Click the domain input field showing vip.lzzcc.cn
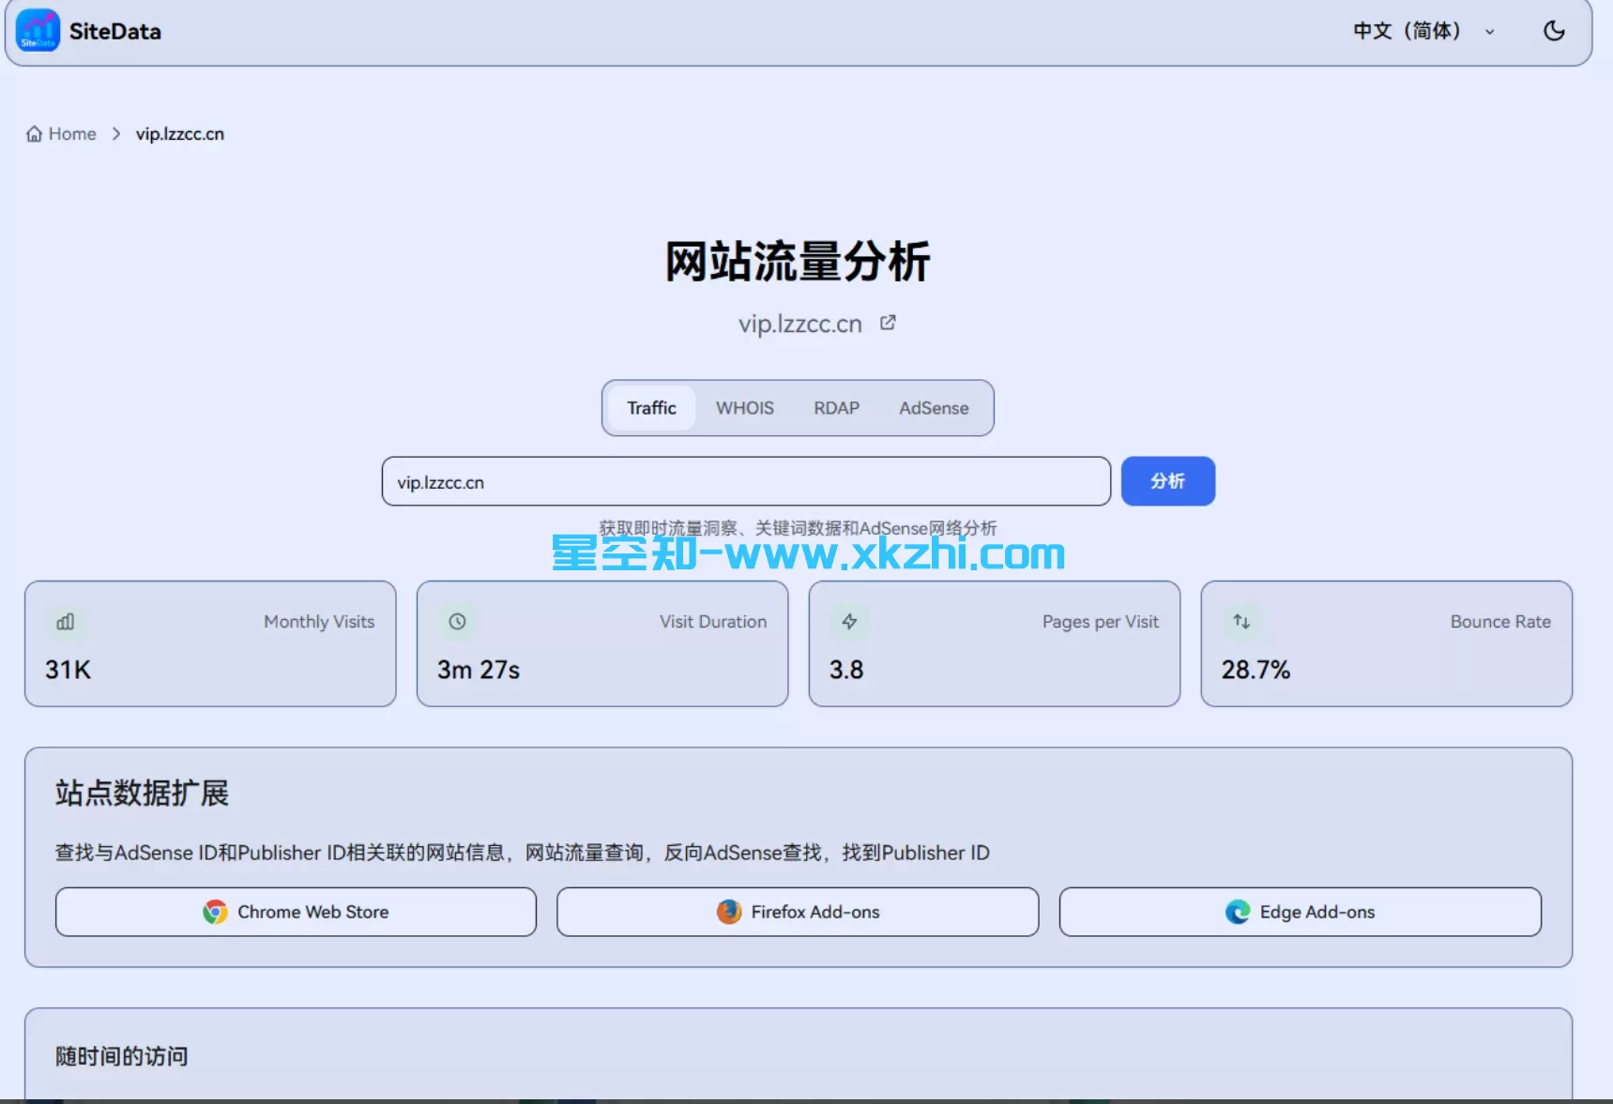This screenshot has height=1104, width=1613. 744,481
